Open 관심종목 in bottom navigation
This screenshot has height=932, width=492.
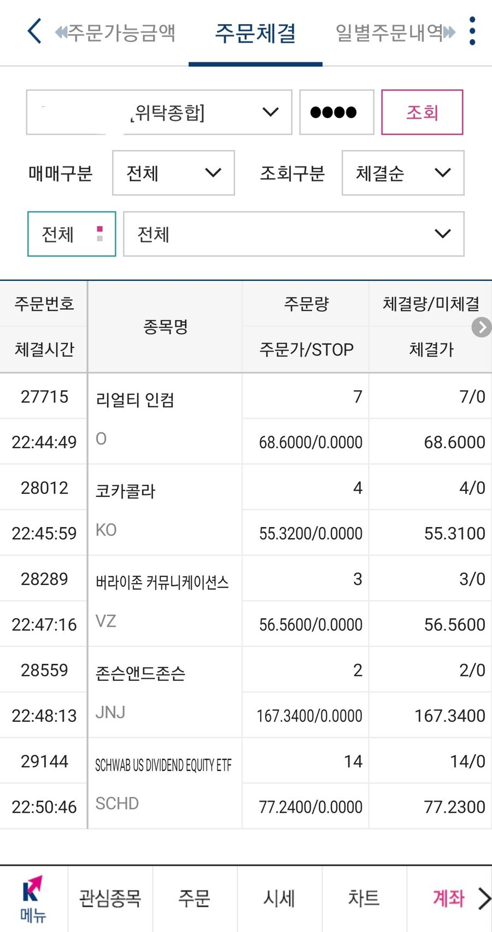110,898
